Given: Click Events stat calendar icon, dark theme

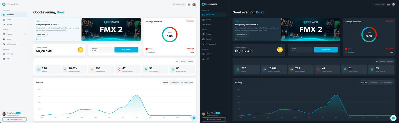Looking at the screenshot, I should click(238, 70).
